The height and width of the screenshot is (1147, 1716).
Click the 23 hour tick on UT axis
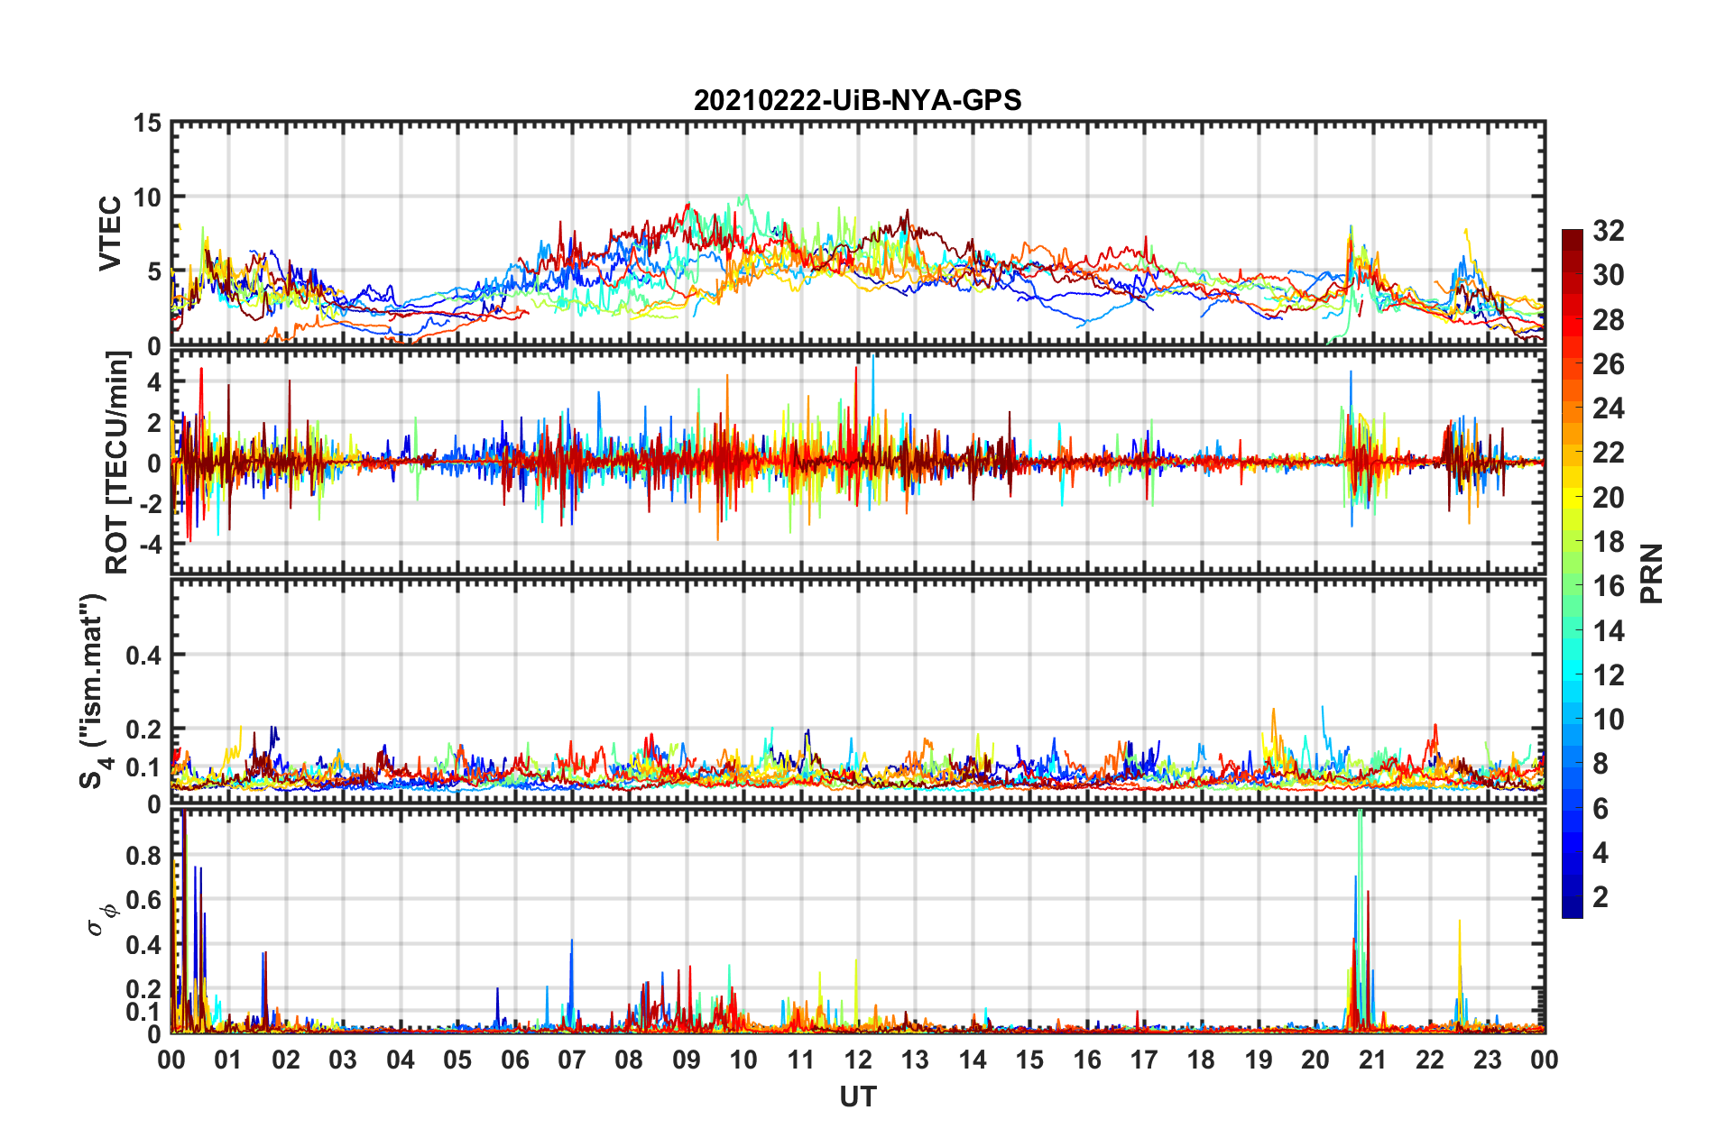point(1488,1060)
